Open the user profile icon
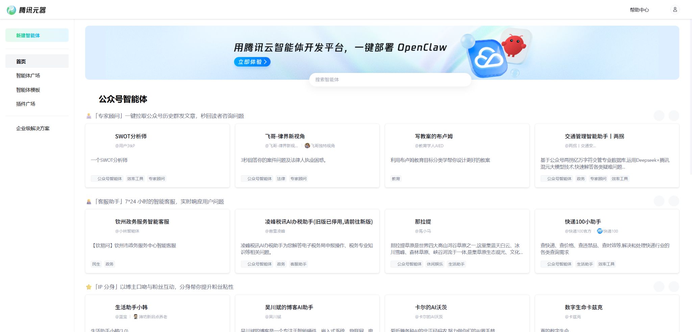Image resolution: width=692 pixels, height=332 pixels. click(675, 10)
